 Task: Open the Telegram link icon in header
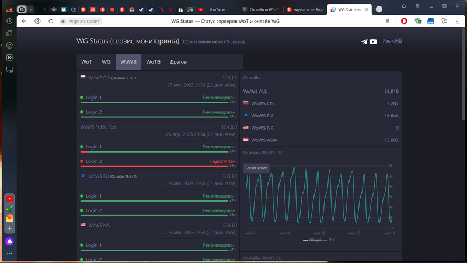[365, 41]
